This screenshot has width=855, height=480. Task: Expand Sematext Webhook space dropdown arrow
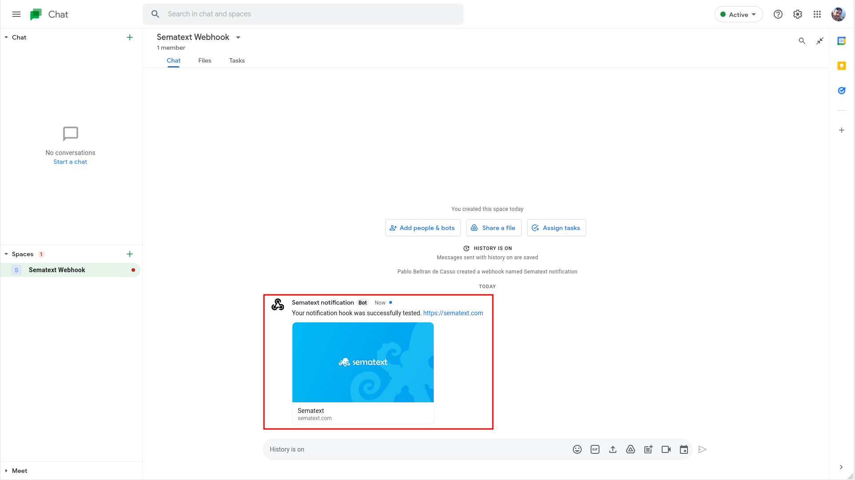coord(239,38)
